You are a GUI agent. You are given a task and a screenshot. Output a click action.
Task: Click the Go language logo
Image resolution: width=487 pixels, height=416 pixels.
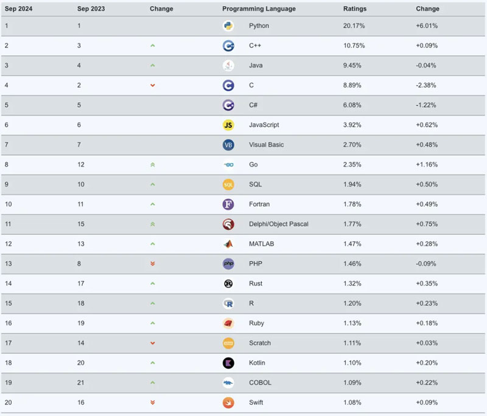click(228, 165)
